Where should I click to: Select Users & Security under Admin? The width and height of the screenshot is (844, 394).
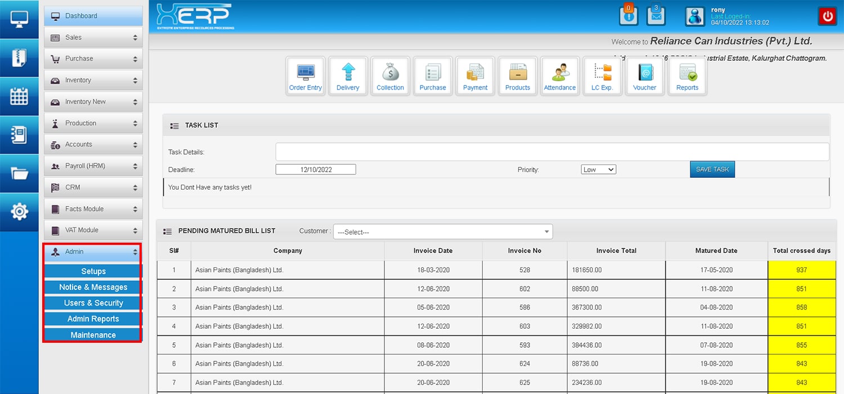point(93,303)
